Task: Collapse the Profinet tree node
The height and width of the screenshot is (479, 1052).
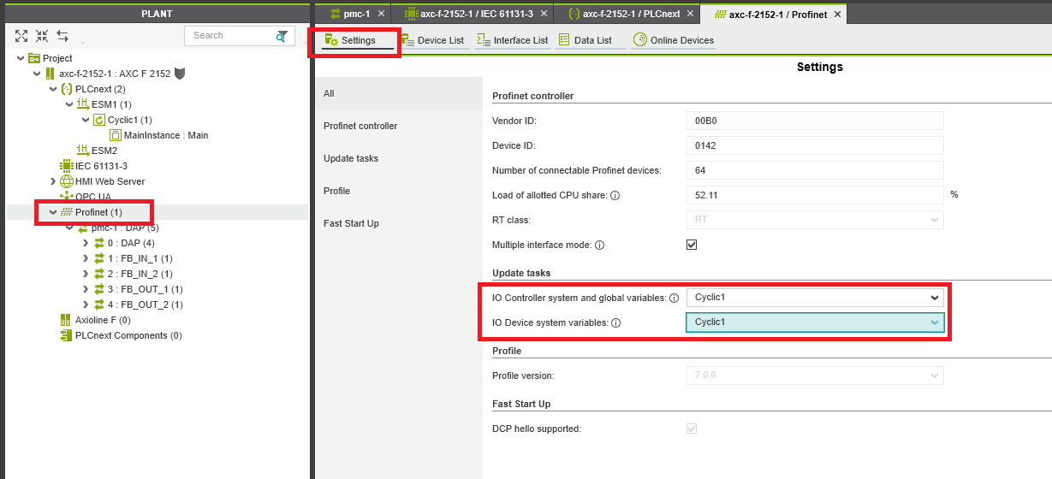Action: pyautogui.click(x=53, y=212)
